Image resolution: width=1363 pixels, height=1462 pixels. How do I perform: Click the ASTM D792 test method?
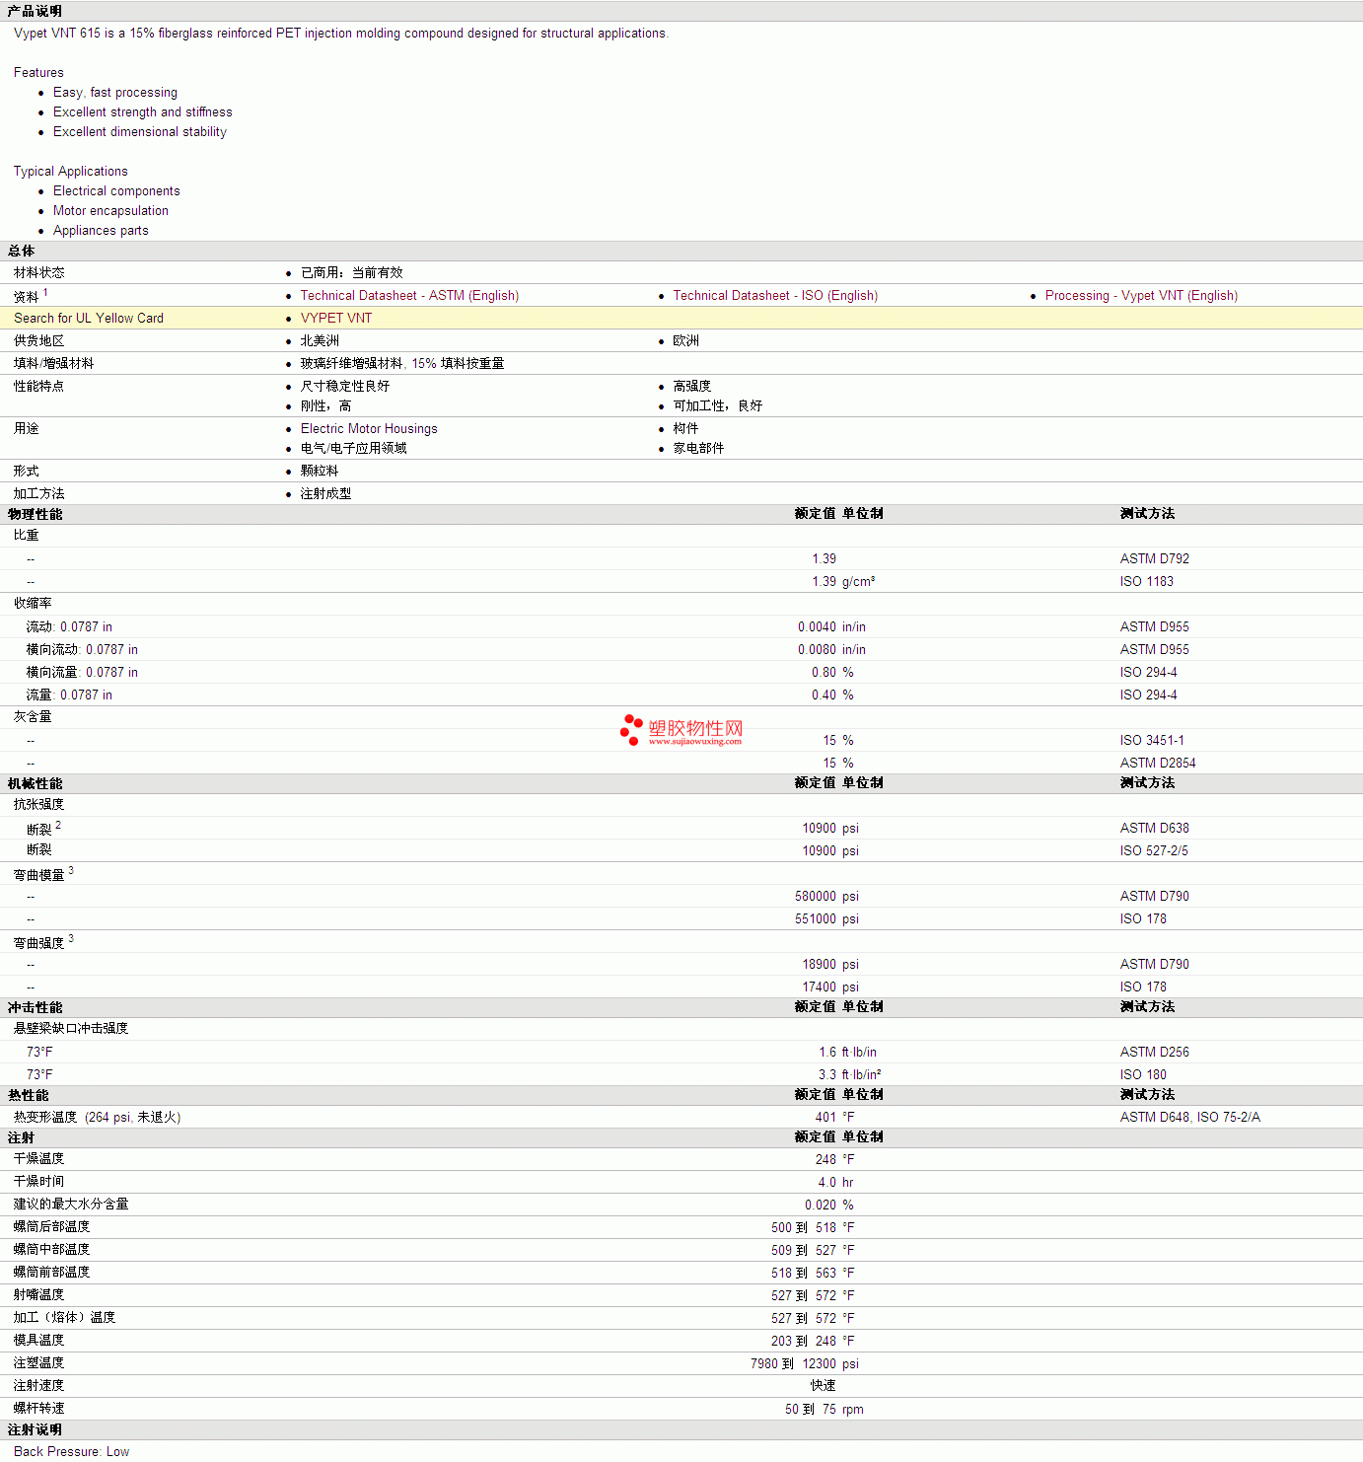point(1155,558)
